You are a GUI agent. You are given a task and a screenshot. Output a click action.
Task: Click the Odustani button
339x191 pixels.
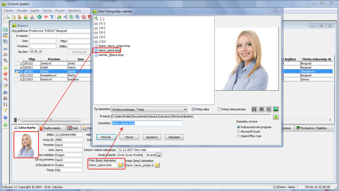click(x=174, y=137)
